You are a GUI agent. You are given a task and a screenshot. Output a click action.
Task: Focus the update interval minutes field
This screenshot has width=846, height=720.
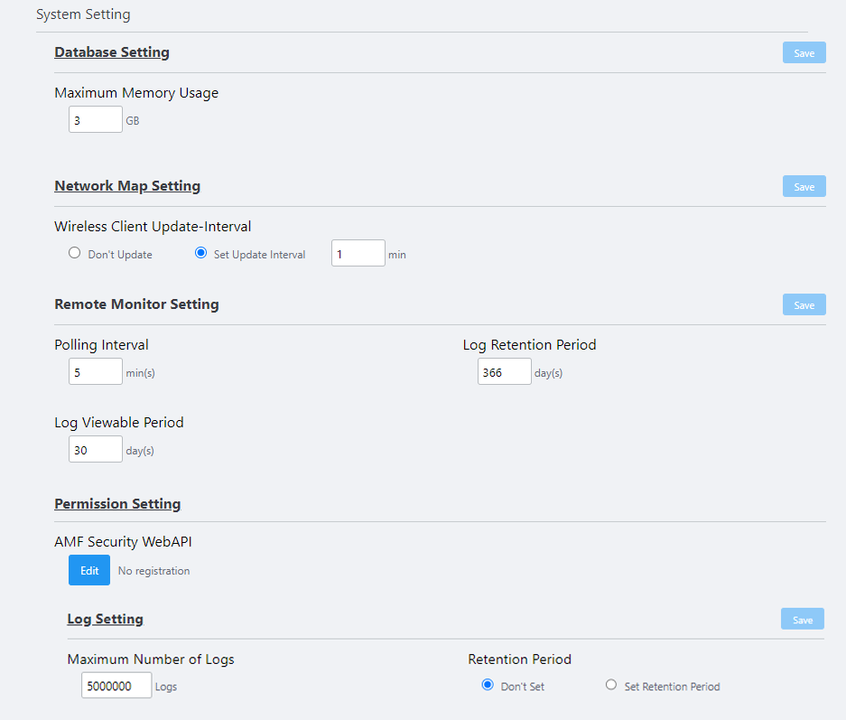(358, 254)
